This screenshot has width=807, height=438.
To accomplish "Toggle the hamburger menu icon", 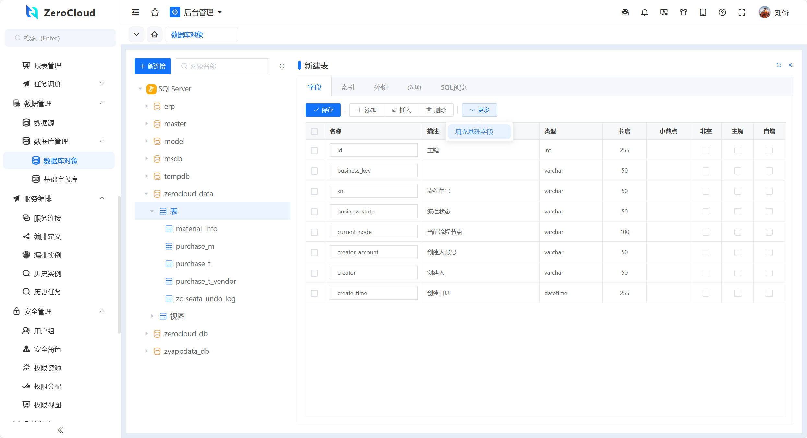I will point(136,12).
